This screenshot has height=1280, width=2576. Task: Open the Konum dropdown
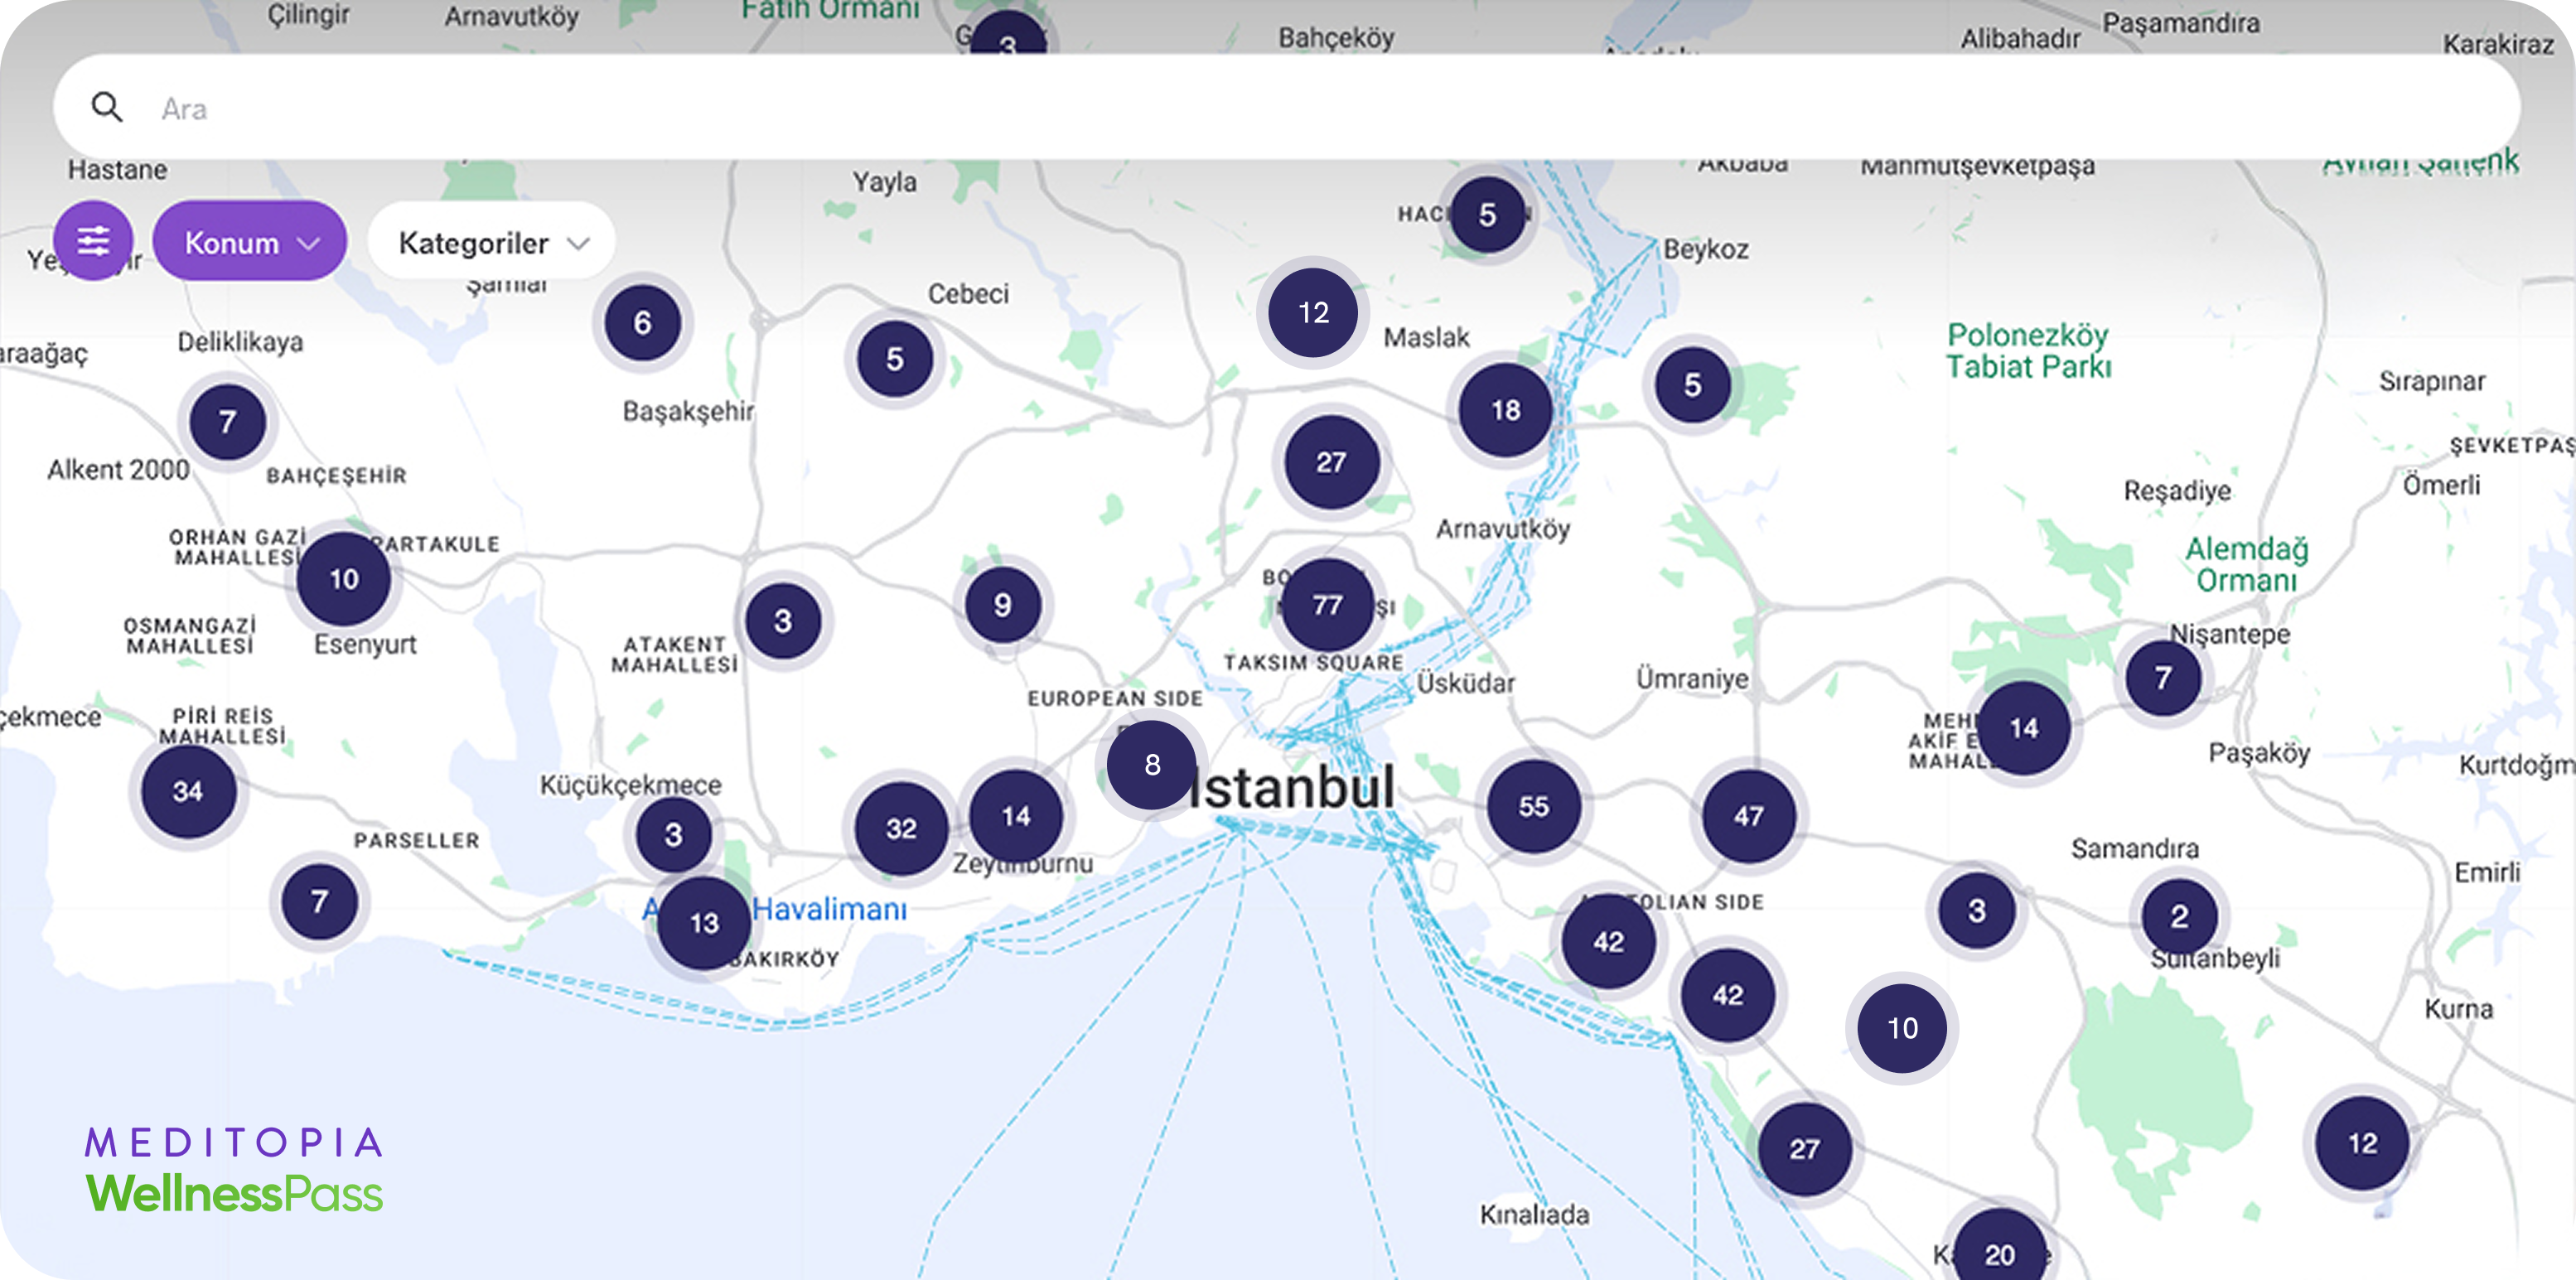(x=250, y=242)
